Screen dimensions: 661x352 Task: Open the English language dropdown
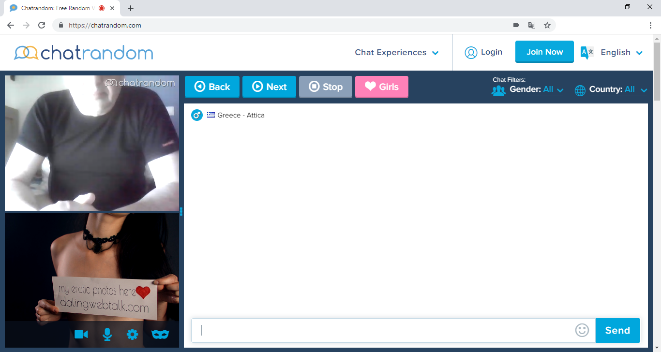click(x=621, y=53)
